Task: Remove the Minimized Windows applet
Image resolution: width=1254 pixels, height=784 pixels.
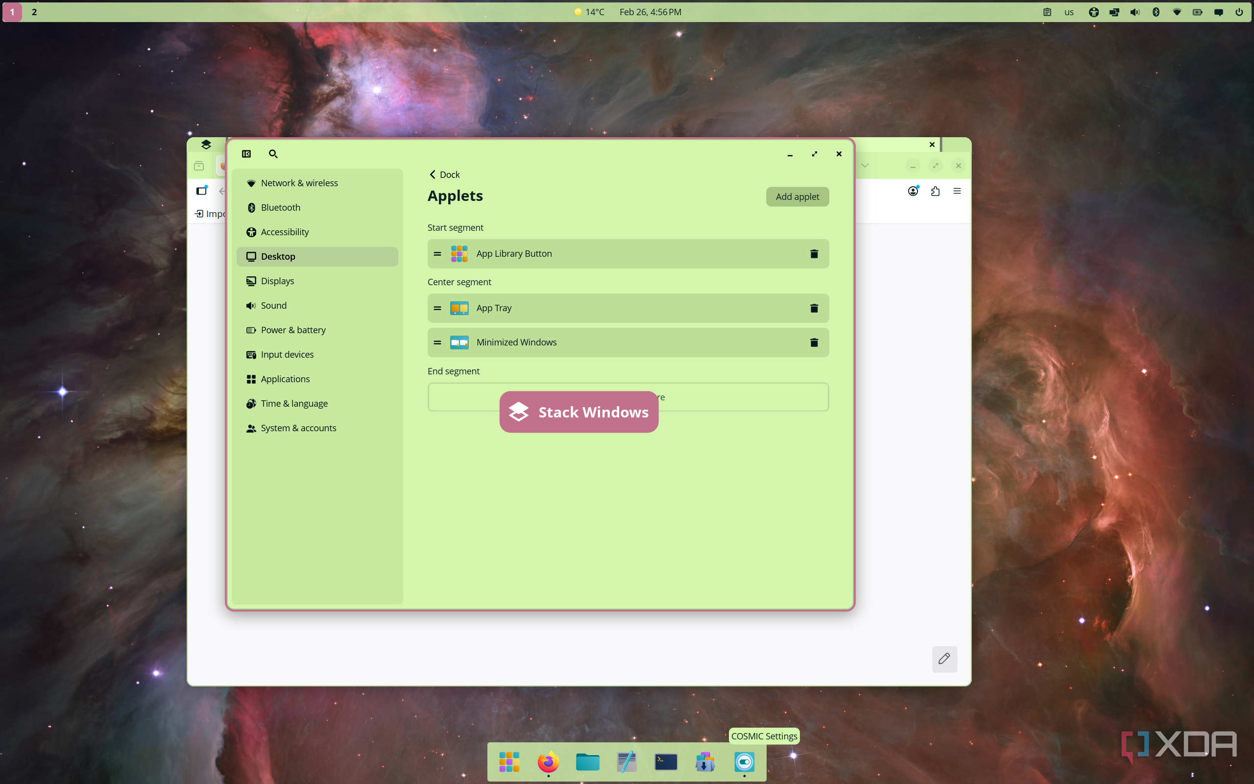Action: tap(814, 342)
